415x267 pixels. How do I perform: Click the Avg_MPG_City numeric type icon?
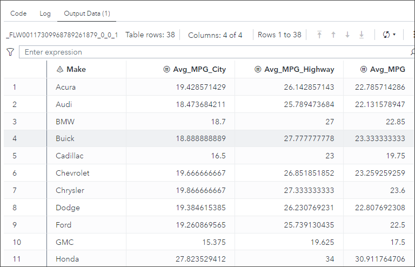pyautogui.click(x=166, y=69)
